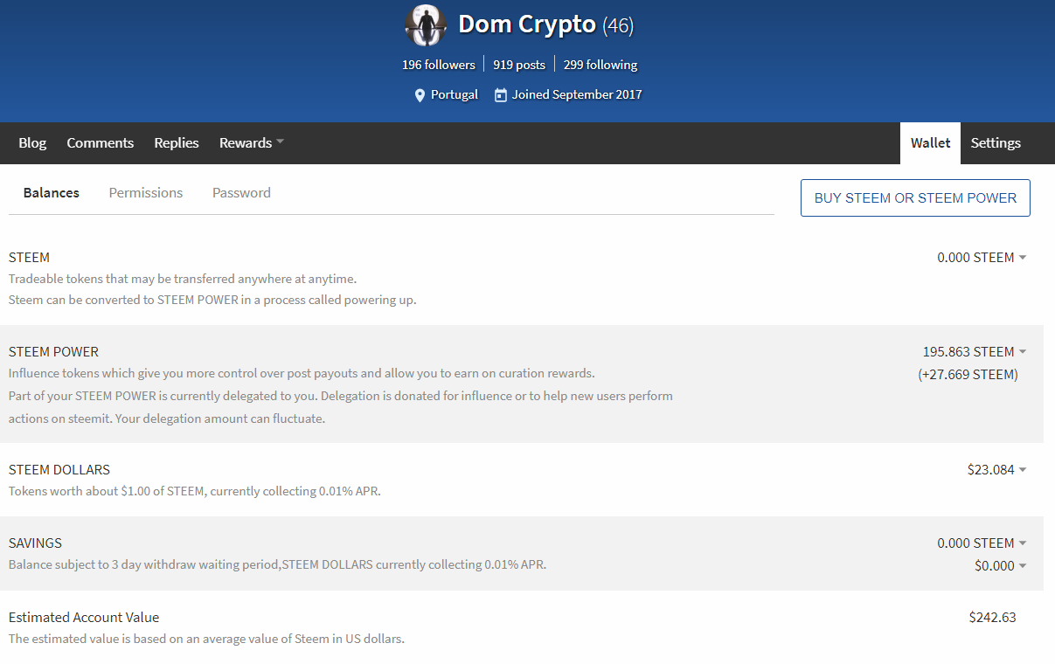The width and height of the screenshot is (1055, 664).
Task: Go to the Blog tab
Action: pyautogui.click(x=32, y=143)
